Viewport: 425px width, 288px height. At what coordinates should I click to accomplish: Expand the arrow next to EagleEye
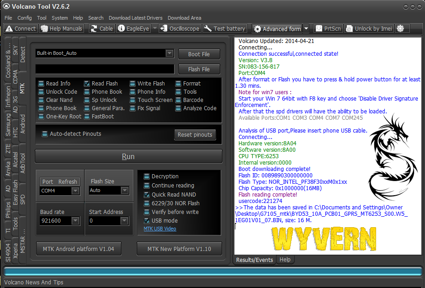[x=155, y=28]
